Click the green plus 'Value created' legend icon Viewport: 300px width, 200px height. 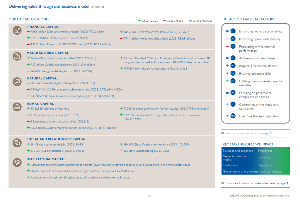tap(139, 21)
